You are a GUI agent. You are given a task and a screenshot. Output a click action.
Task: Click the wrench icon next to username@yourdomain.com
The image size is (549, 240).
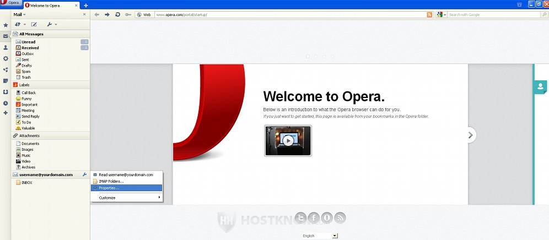(x=84, y=174)
